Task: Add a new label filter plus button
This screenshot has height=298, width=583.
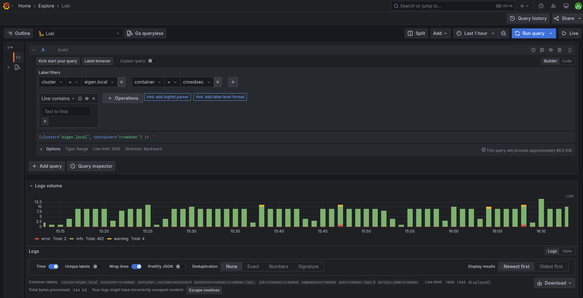Action: tap(233, 82)
